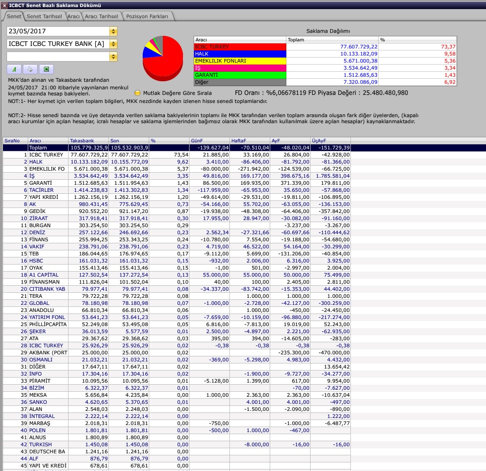The image size is (486, 471).
Task: Click the VAKIF row name
Action: [37, 247]
